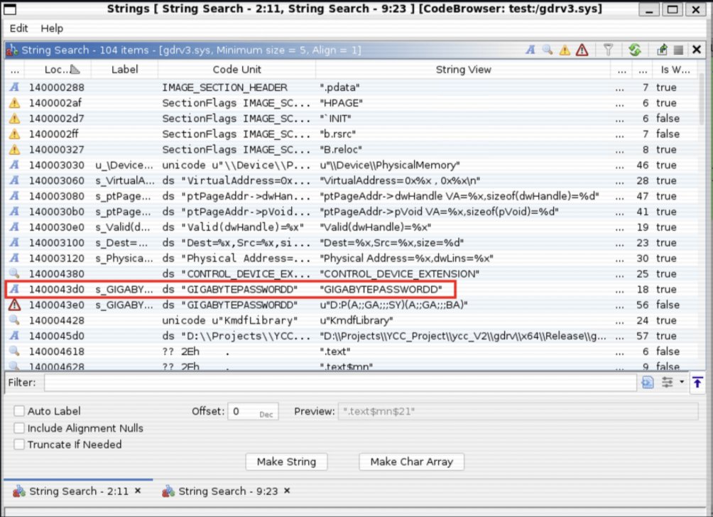Select the Device PhysicalMemory unicode string row
This screenshot has width=713, height=517.
(x=352, y=165)
